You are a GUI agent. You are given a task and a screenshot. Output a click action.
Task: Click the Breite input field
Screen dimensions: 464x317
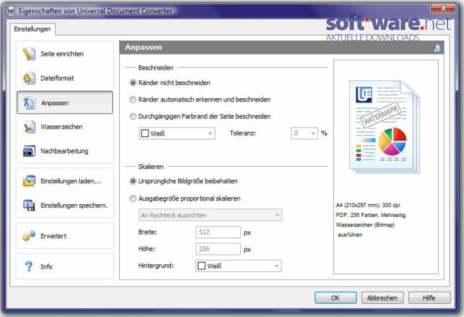pyautogui.click(x=218, y=232)
